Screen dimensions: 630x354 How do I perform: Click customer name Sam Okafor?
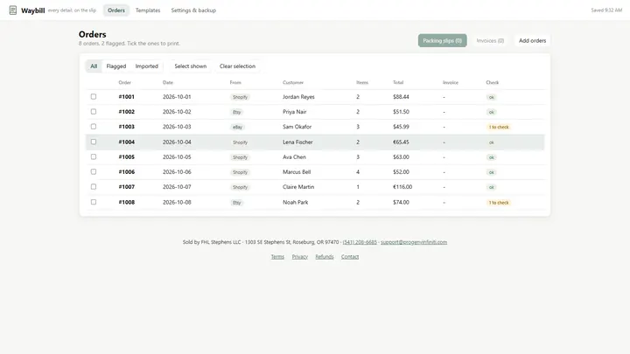tap(297, 127)
